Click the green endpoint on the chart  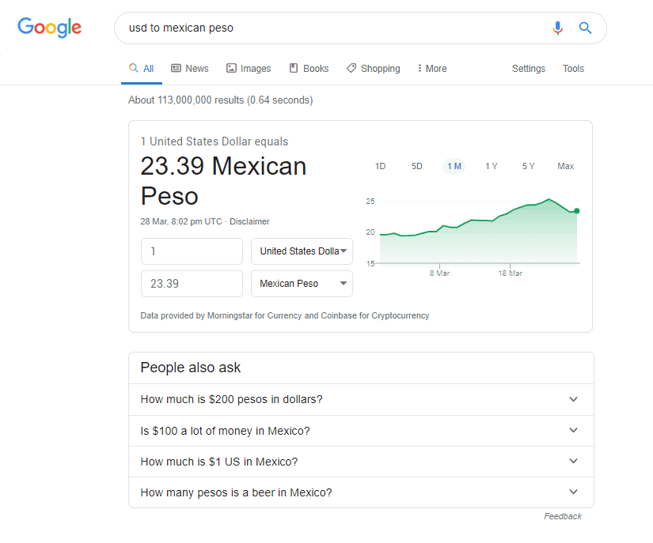tap(576, 211)
